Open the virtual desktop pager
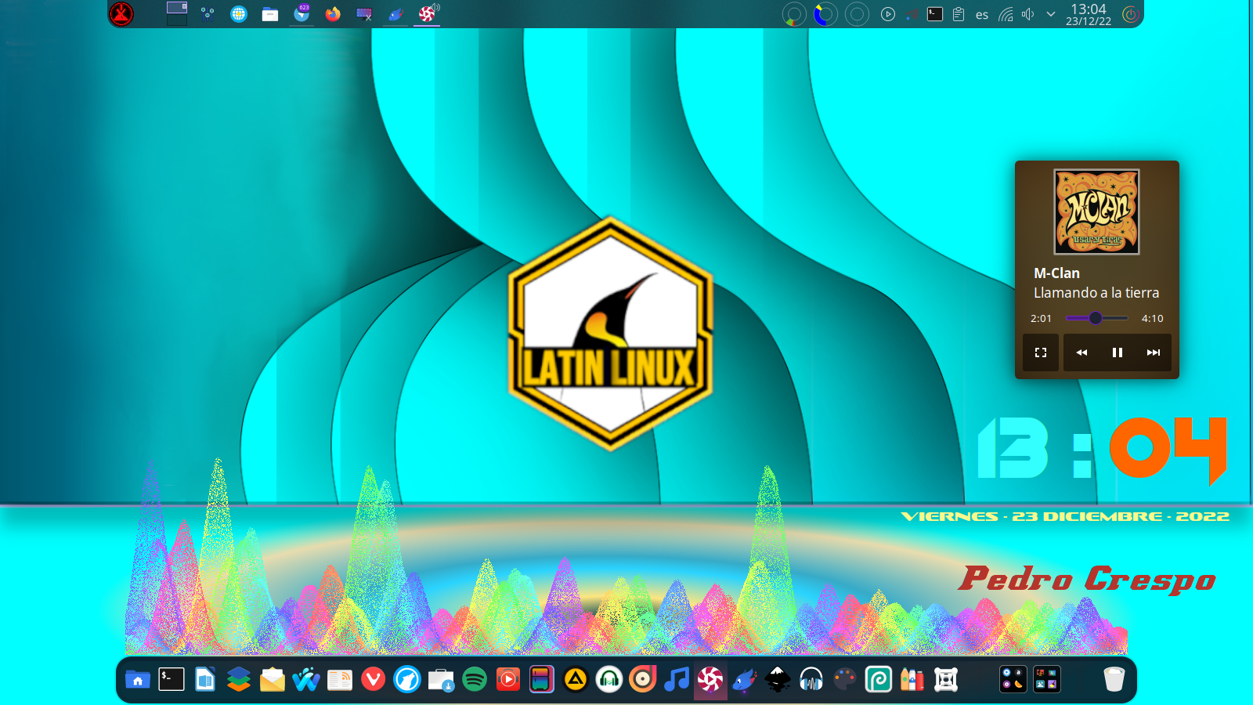 point(177,13)
